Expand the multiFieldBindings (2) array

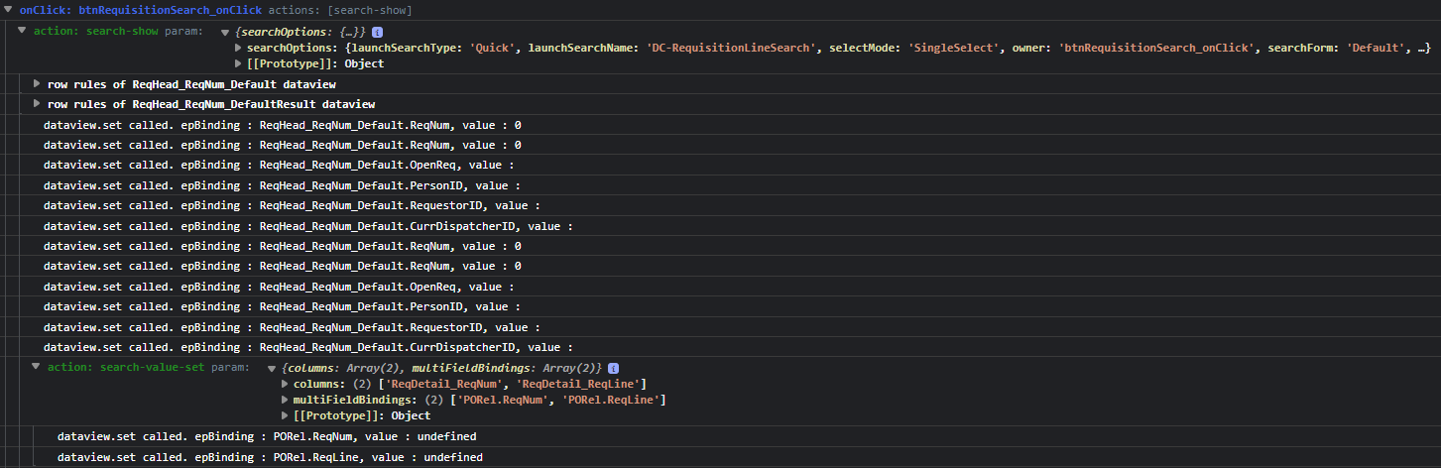[x=286, y=400]
